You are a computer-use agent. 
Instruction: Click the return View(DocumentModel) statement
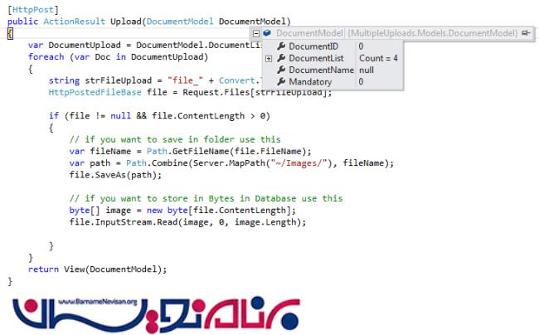tap(97, 269)
